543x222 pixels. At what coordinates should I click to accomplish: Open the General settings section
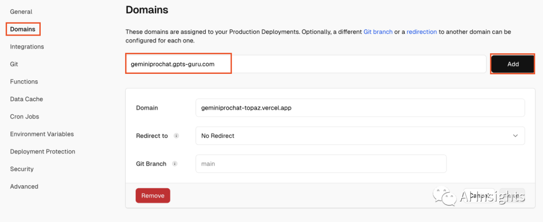click(21, 12)
